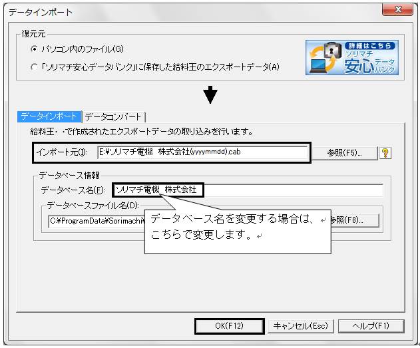Browse import source with 参照(F5) button
Screen dimensions: 420x348
click(x=345, y=153)
